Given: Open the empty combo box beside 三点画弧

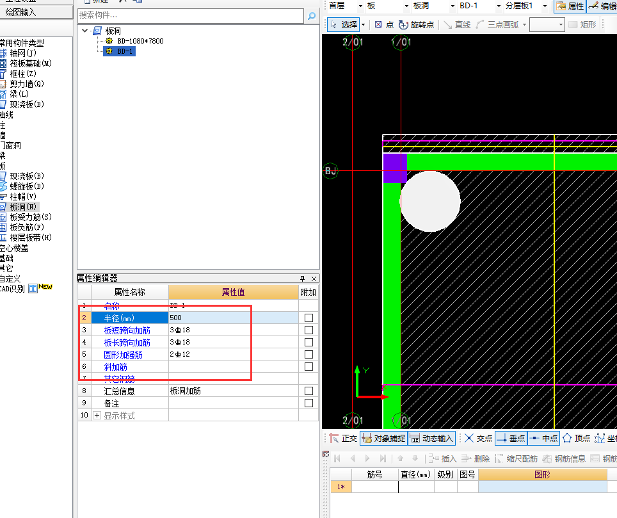Looking at the screenshot, I should tap(547, 24).
